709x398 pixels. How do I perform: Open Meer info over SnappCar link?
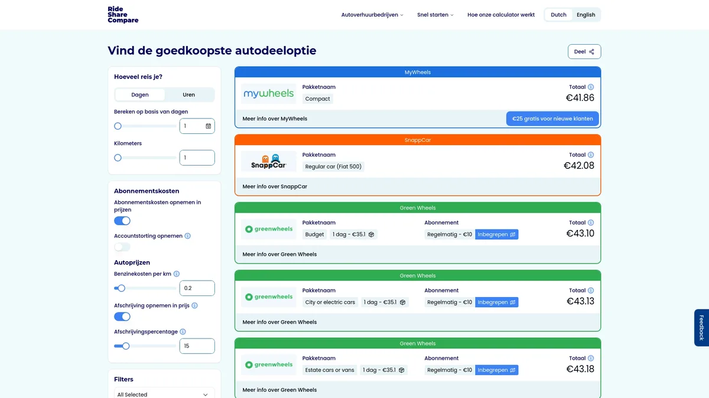[275, 186]
